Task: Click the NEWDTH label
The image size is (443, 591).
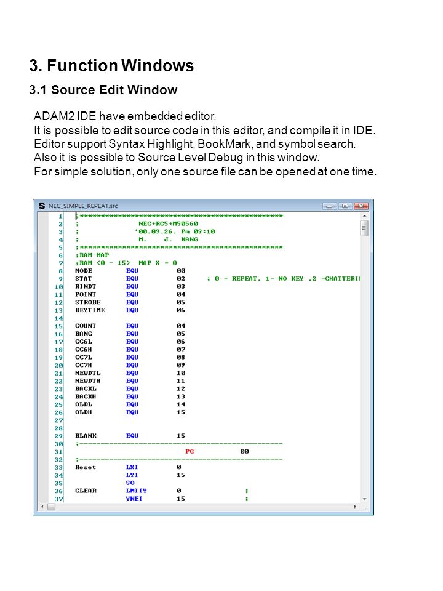Action: coord(88,381)
